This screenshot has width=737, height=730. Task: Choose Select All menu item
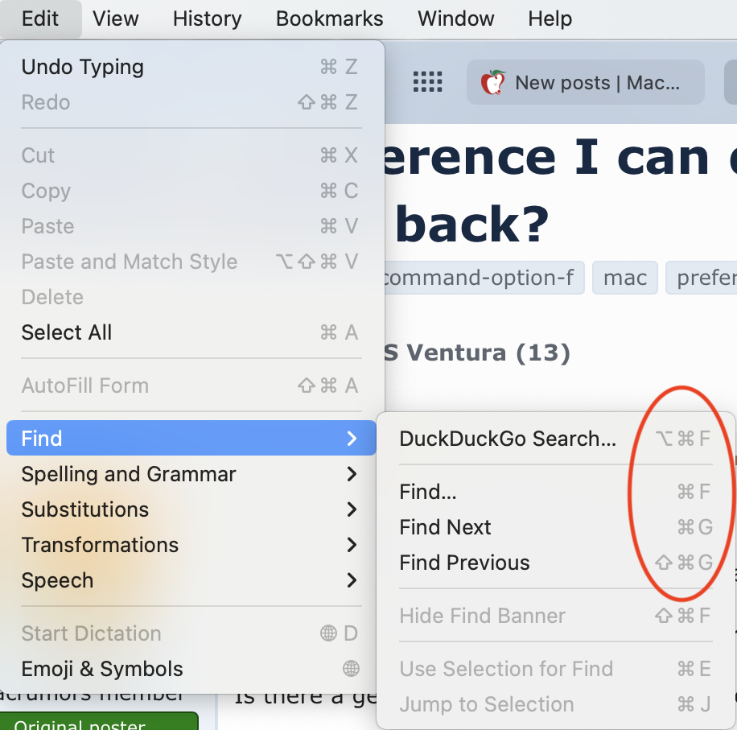click(67, 332)
